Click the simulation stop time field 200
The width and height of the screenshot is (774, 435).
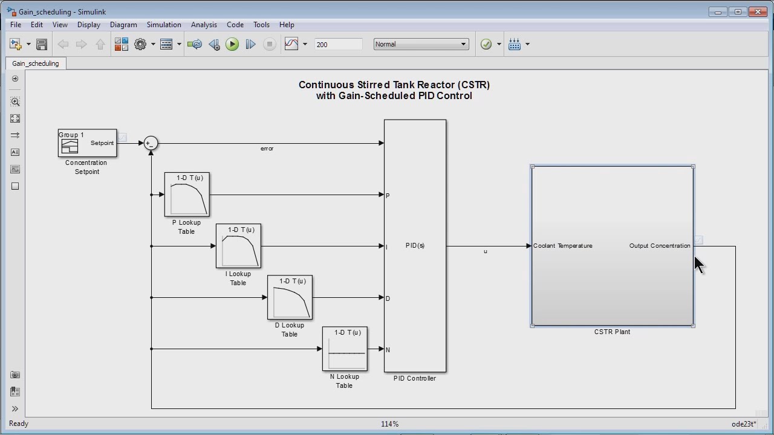click(x=339, y=44)
